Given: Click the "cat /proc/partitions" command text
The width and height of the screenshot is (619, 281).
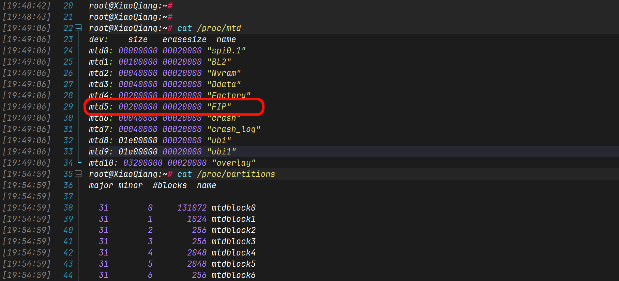Looking at the screenshot, I should pos(226,174).
